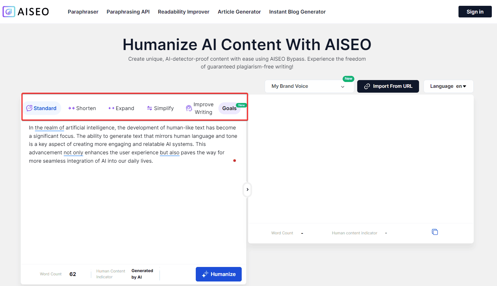The width and height of the screenshot is (497, 286).
Task: Open the Language selector showing en
Action: click(x=448, y=86)
